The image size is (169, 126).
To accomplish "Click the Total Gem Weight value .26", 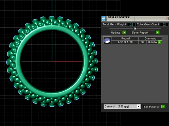I will 131,24.
